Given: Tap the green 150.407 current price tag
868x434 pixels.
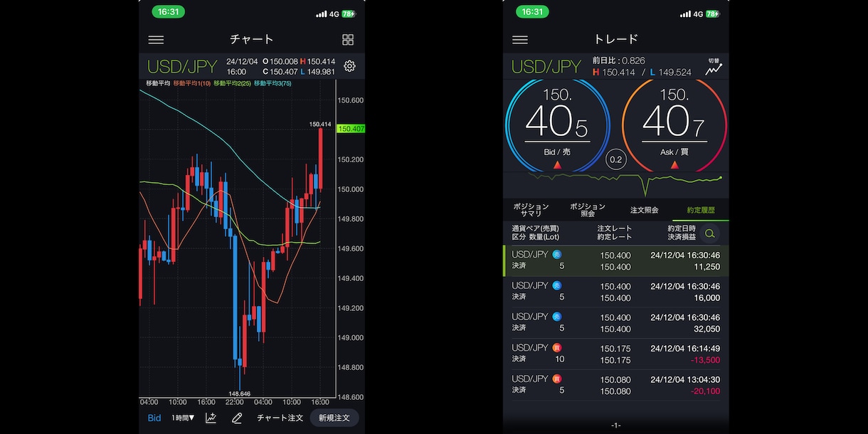Looking at the screenshot, I should (x=351, y=129).
